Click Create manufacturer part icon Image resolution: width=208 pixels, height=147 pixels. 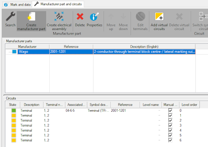(x=31, y=17)
